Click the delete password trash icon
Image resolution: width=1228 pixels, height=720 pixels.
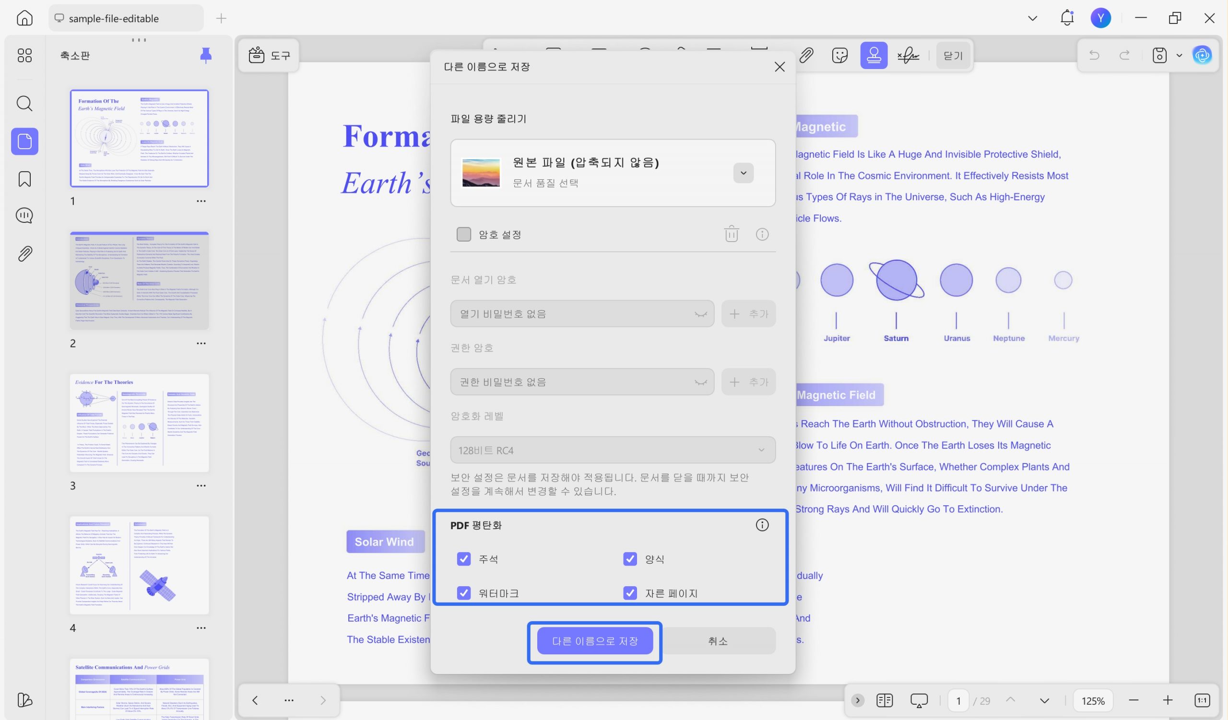pos(731,234)
